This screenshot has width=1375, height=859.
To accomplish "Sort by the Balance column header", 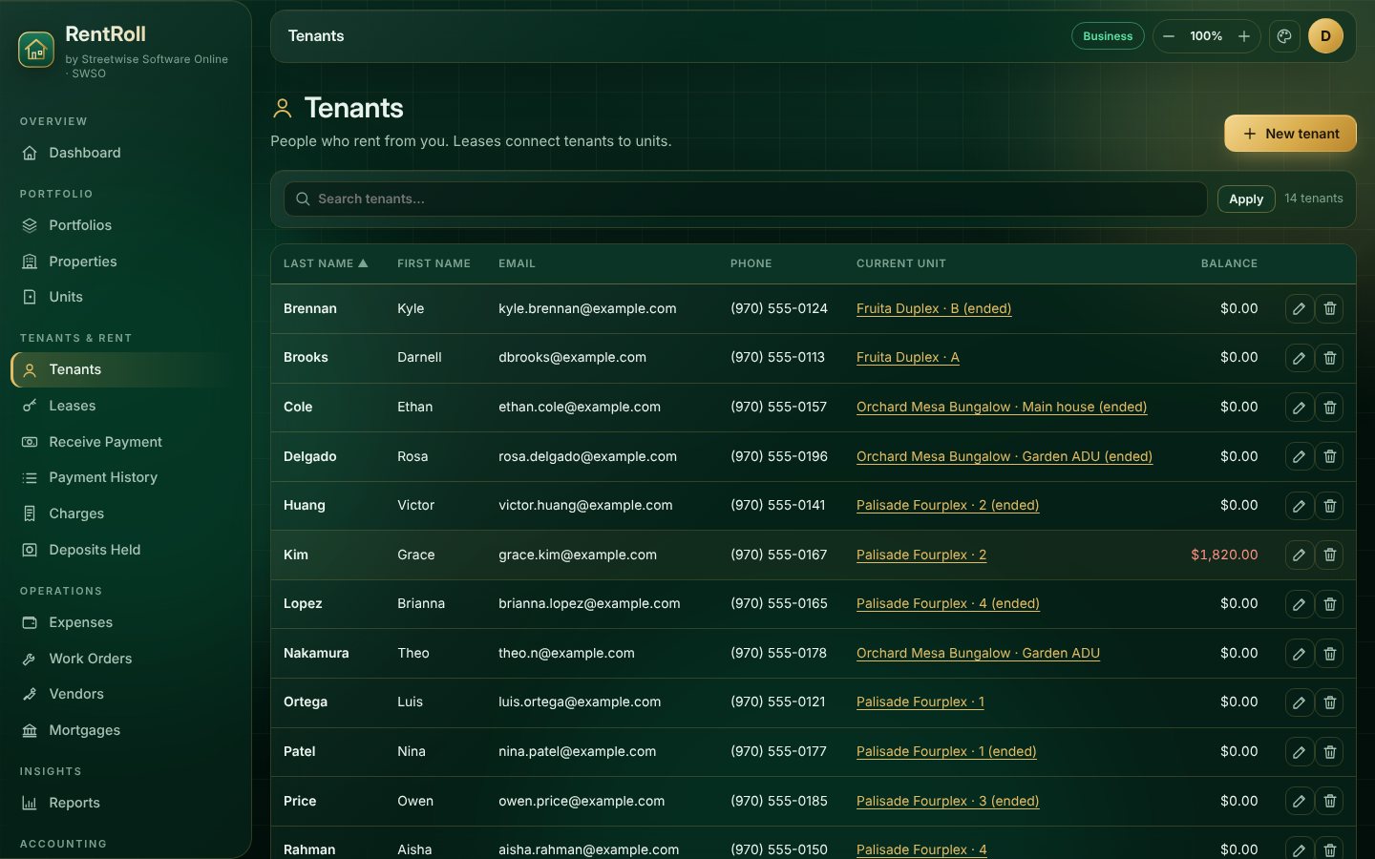I will [1229, 263].
